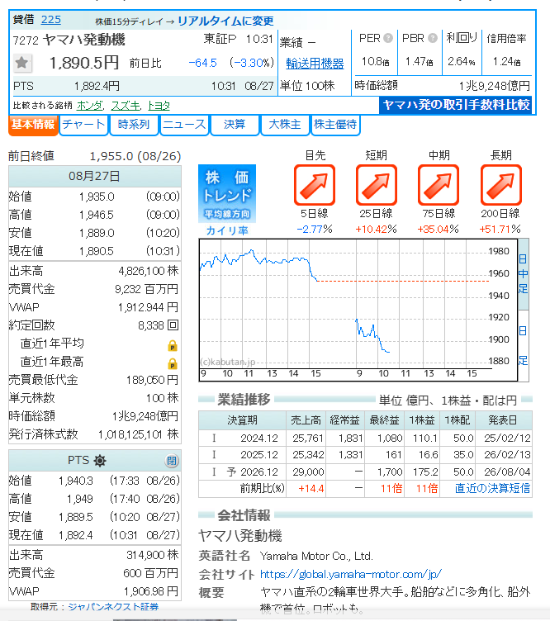Click the 目先 5日線 trend arrow icon
Viewport: 550px width, 621px height.
pyautogui.click(x=315, y=185)
